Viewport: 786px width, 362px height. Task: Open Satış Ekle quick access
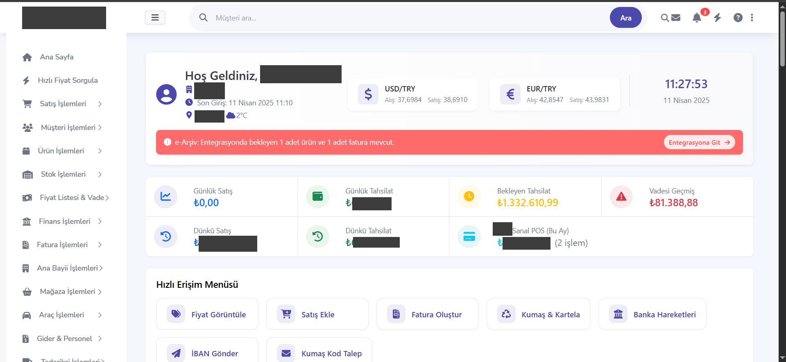click(317, 314)
